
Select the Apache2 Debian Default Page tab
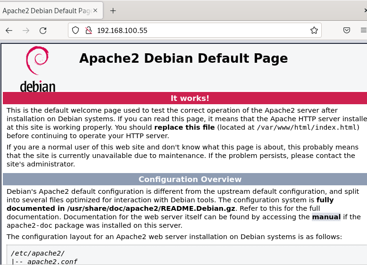coord(45,11)
